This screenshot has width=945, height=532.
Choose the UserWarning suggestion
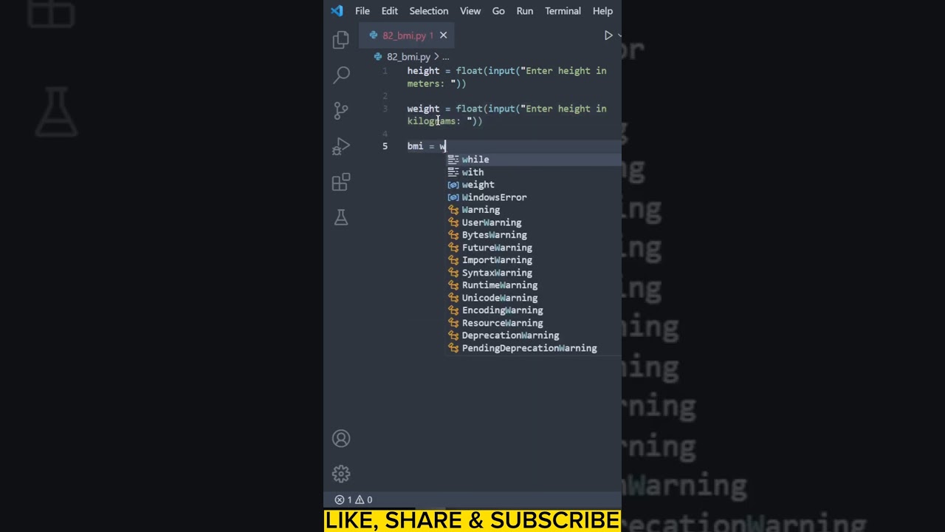[533, 222]
